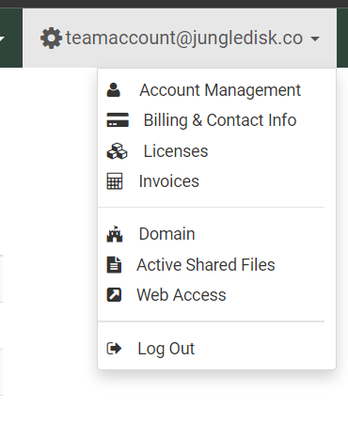This screenshot has height=438, width=348.
Task: Click the gear icon beside the account email
Action: coord(51,39)
